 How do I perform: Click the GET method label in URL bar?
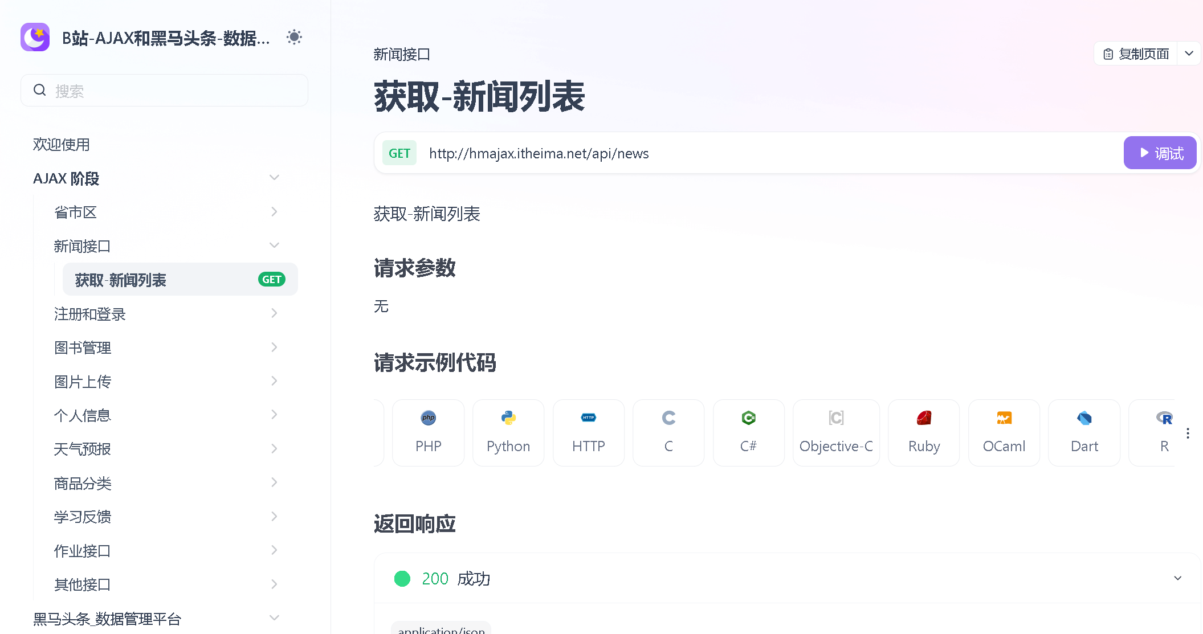(399, 153)
